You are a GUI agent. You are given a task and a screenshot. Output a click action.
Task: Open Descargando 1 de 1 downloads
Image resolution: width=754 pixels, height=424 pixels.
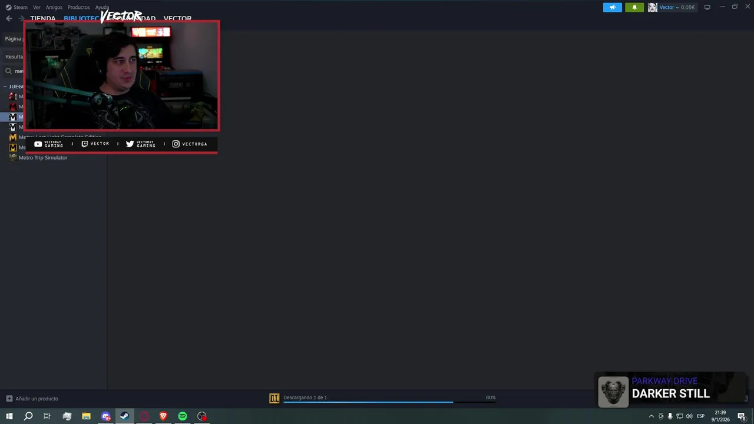pos(305,397)
